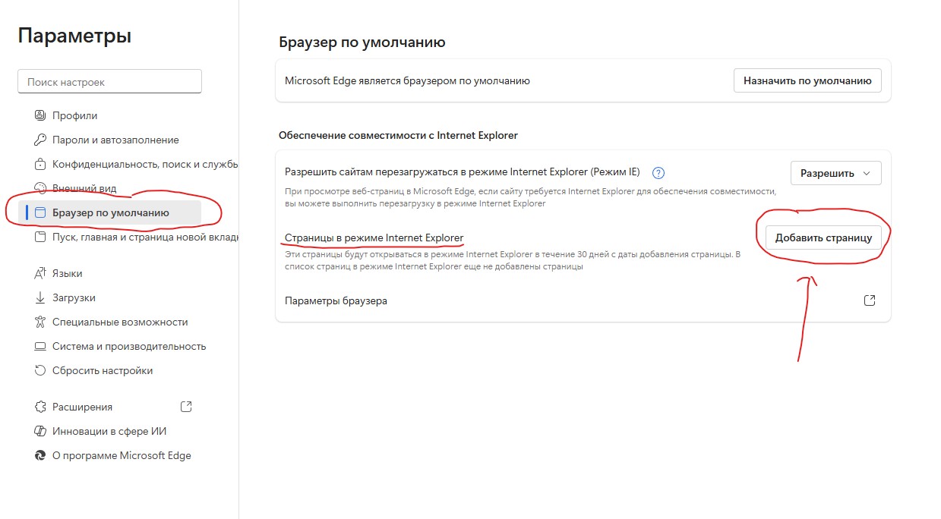
Task: Click the Downloads arrow icon
Action: pos(41,297)
